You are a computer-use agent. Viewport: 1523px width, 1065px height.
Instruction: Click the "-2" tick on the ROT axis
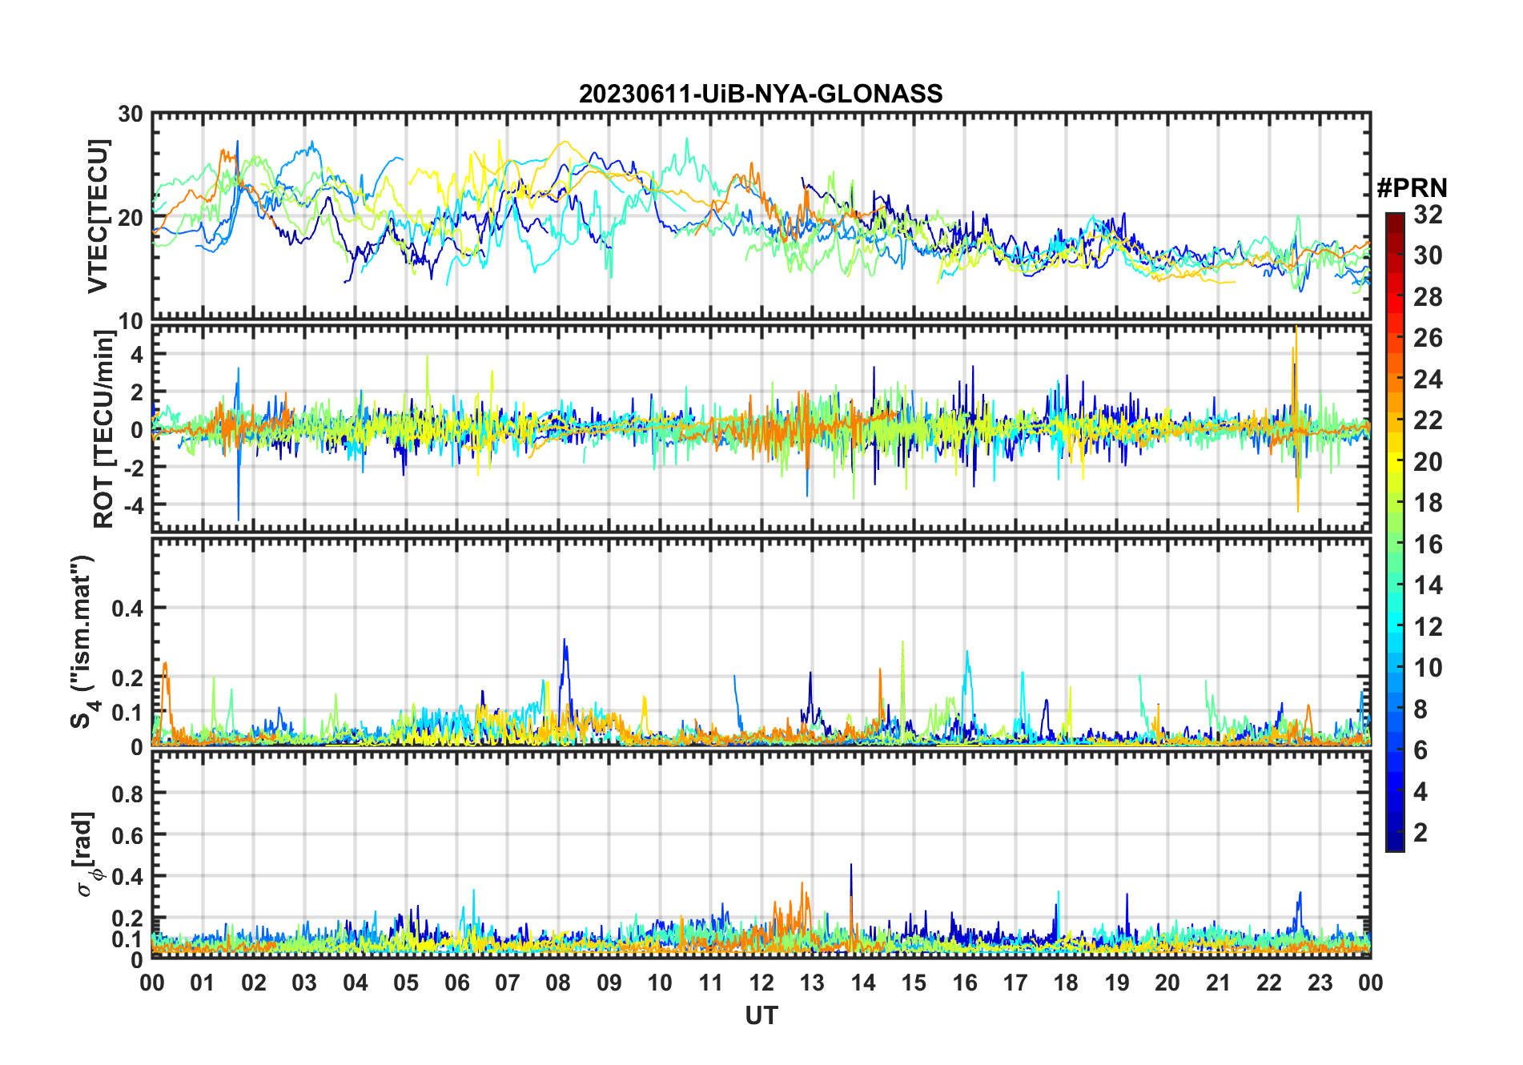(x=133, y=468)
